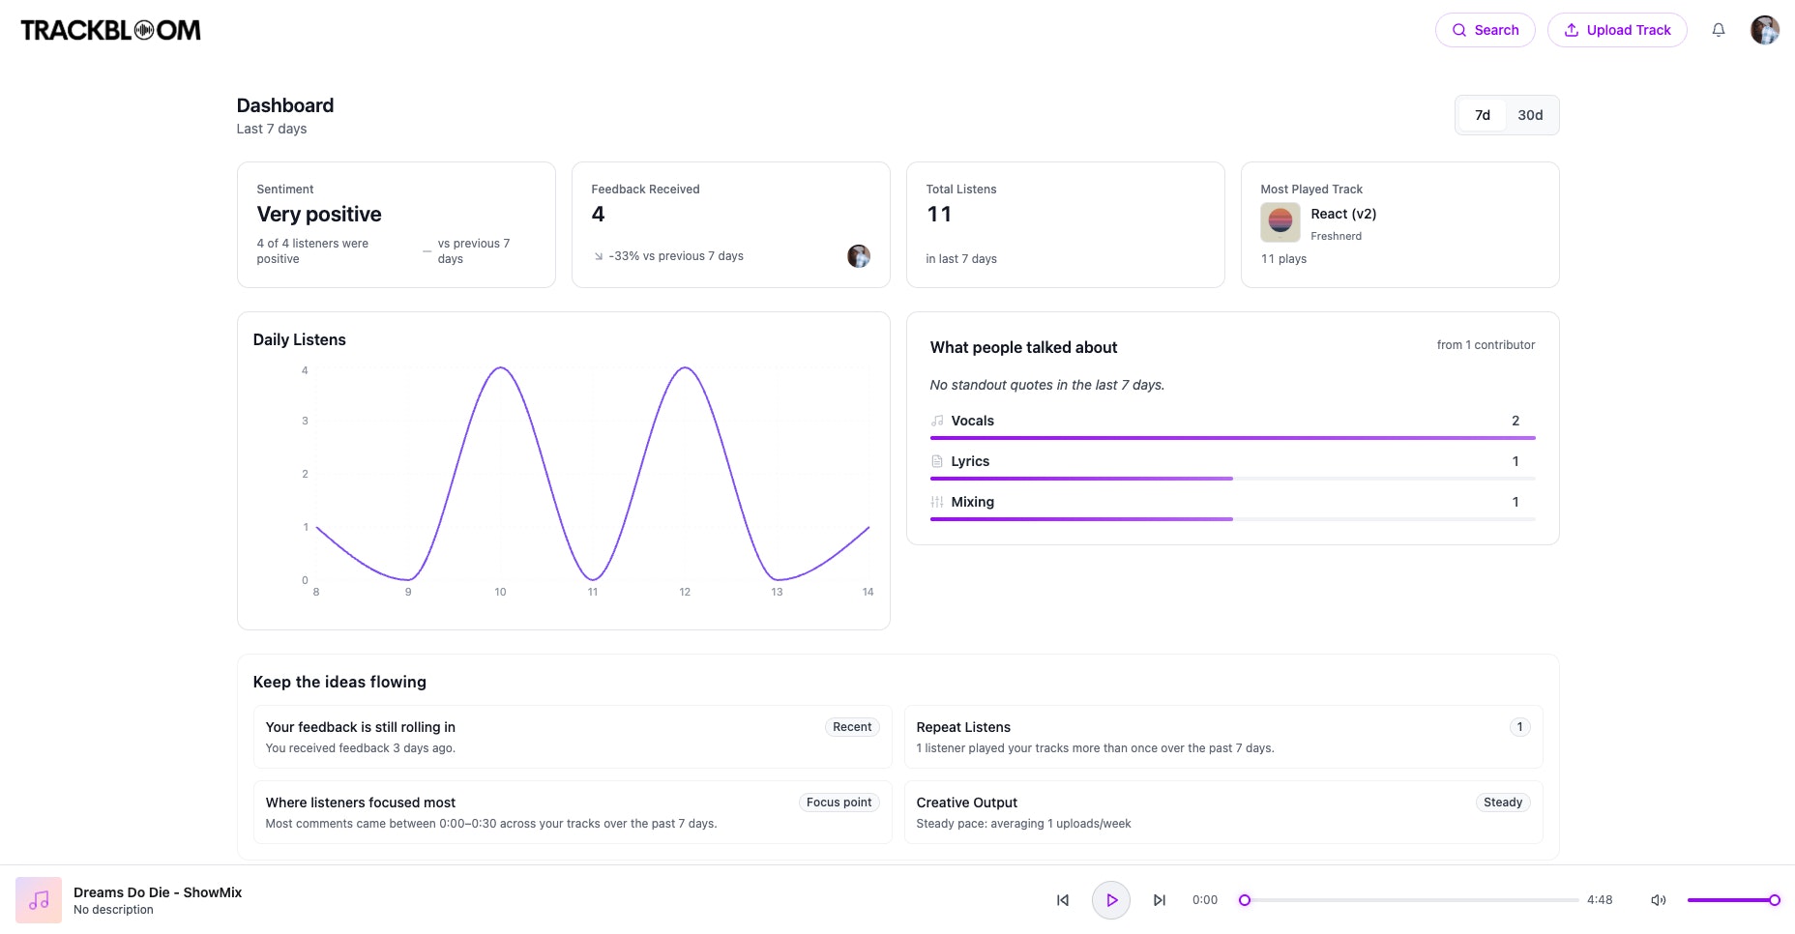This screenshot has width=1795, height=934.
Task: Select the Lyrics topic row
Action: click(1232, 466)
